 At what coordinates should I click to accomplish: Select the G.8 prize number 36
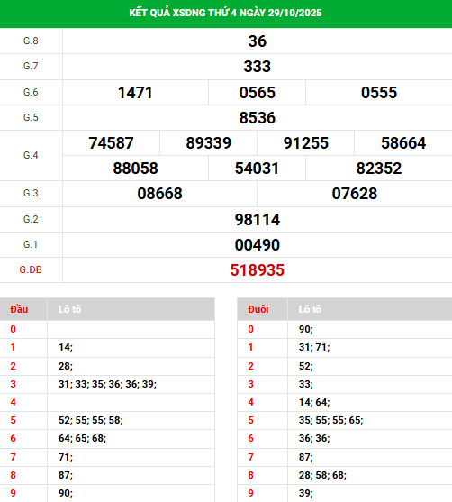(258, 41)
